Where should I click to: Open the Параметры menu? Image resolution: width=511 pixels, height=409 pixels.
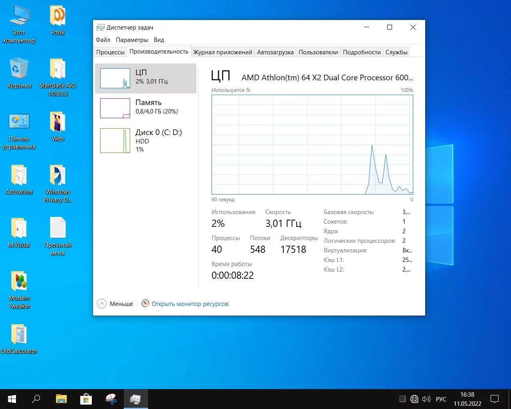tap(132, 40)
